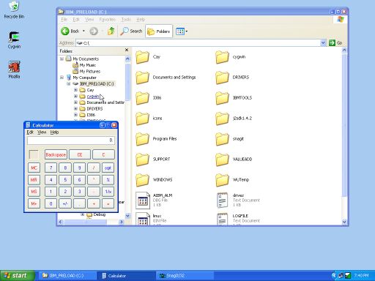
Task: Click the CE button on Calculator
Action: (x=80, y=154)
